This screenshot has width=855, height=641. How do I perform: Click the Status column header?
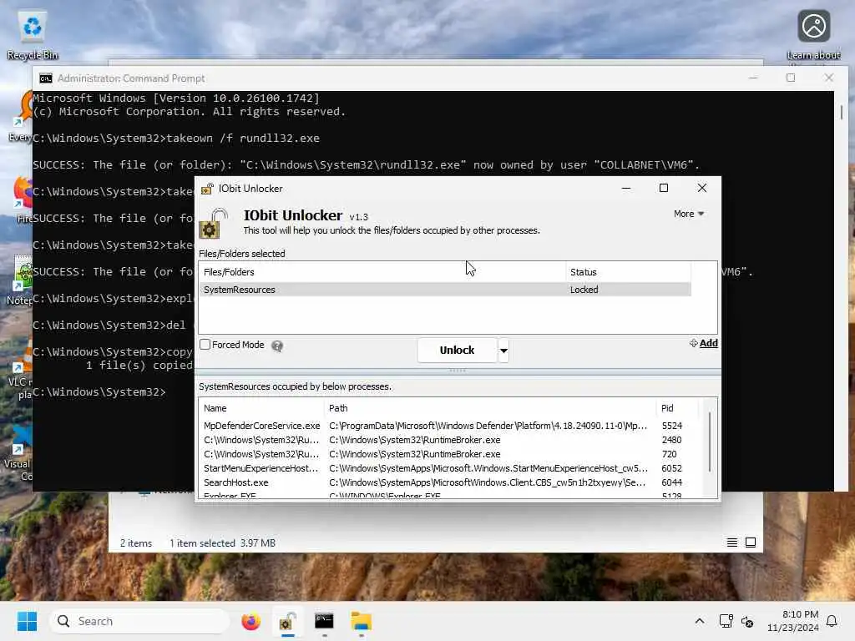628,272
